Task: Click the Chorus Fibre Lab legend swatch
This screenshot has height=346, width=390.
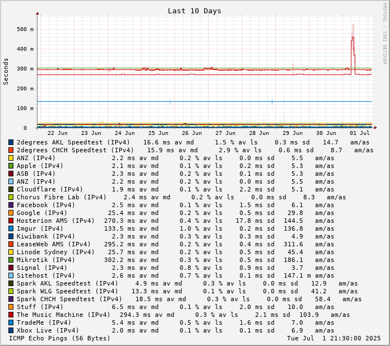Action: [11, 197]
